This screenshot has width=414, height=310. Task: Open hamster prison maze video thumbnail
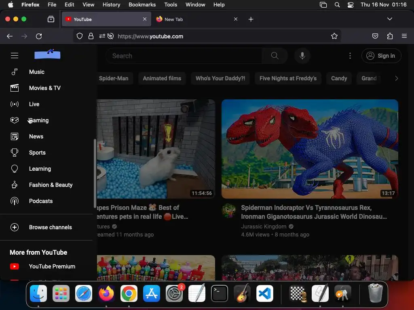[x=156, y=149]
